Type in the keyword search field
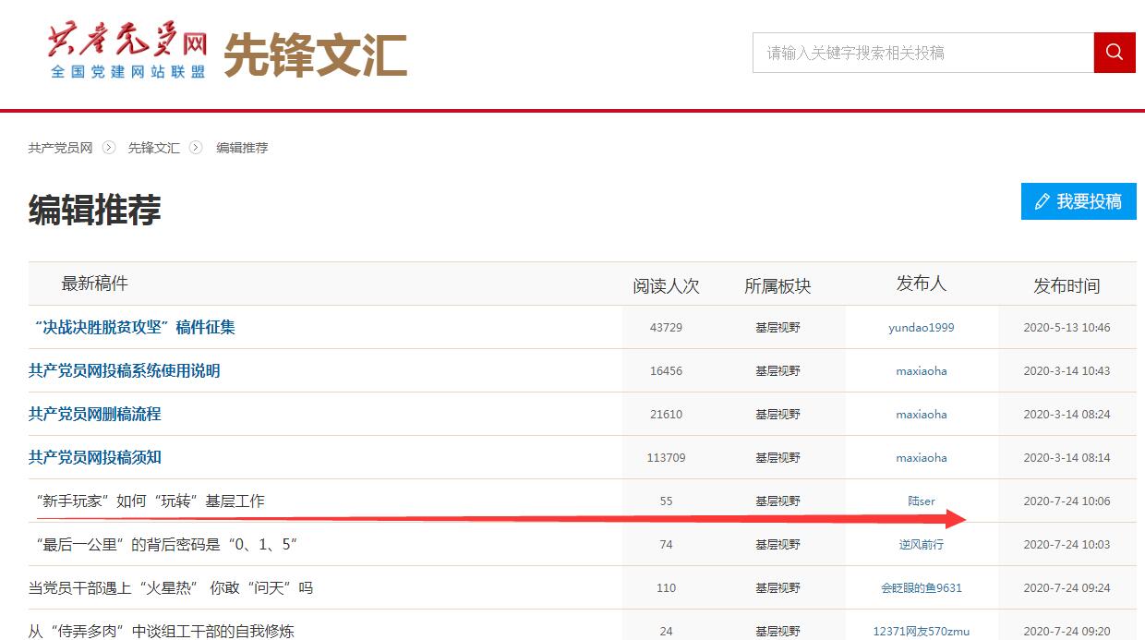Image resolution: width=1145 pixels, height=640 pixels. coord(922,53)
